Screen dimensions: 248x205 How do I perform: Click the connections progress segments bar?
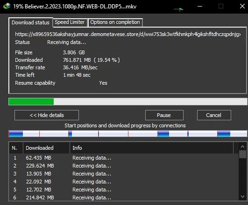click(x=128, y=134)
